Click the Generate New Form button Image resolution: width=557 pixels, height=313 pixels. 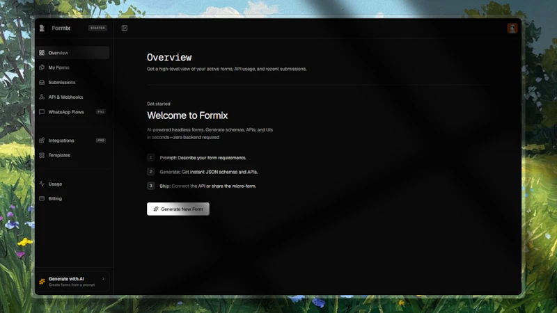[178, 209]
